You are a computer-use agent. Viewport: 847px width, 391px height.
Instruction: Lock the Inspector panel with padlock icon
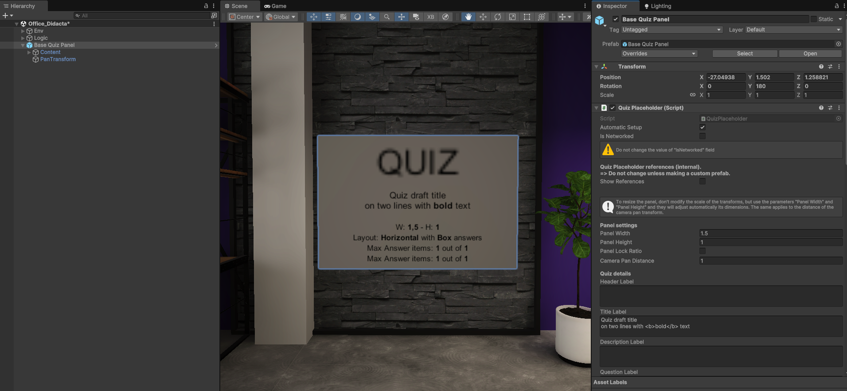point(836,6)
